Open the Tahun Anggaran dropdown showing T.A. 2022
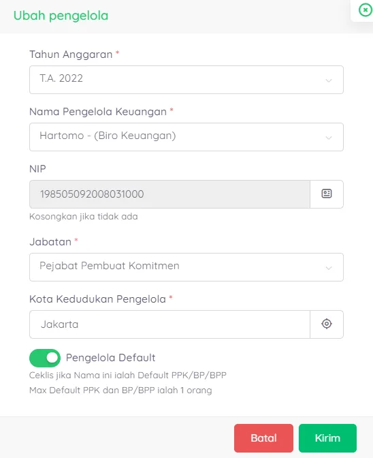The height and width of the screenshot is (458, 373). point(186,80)
